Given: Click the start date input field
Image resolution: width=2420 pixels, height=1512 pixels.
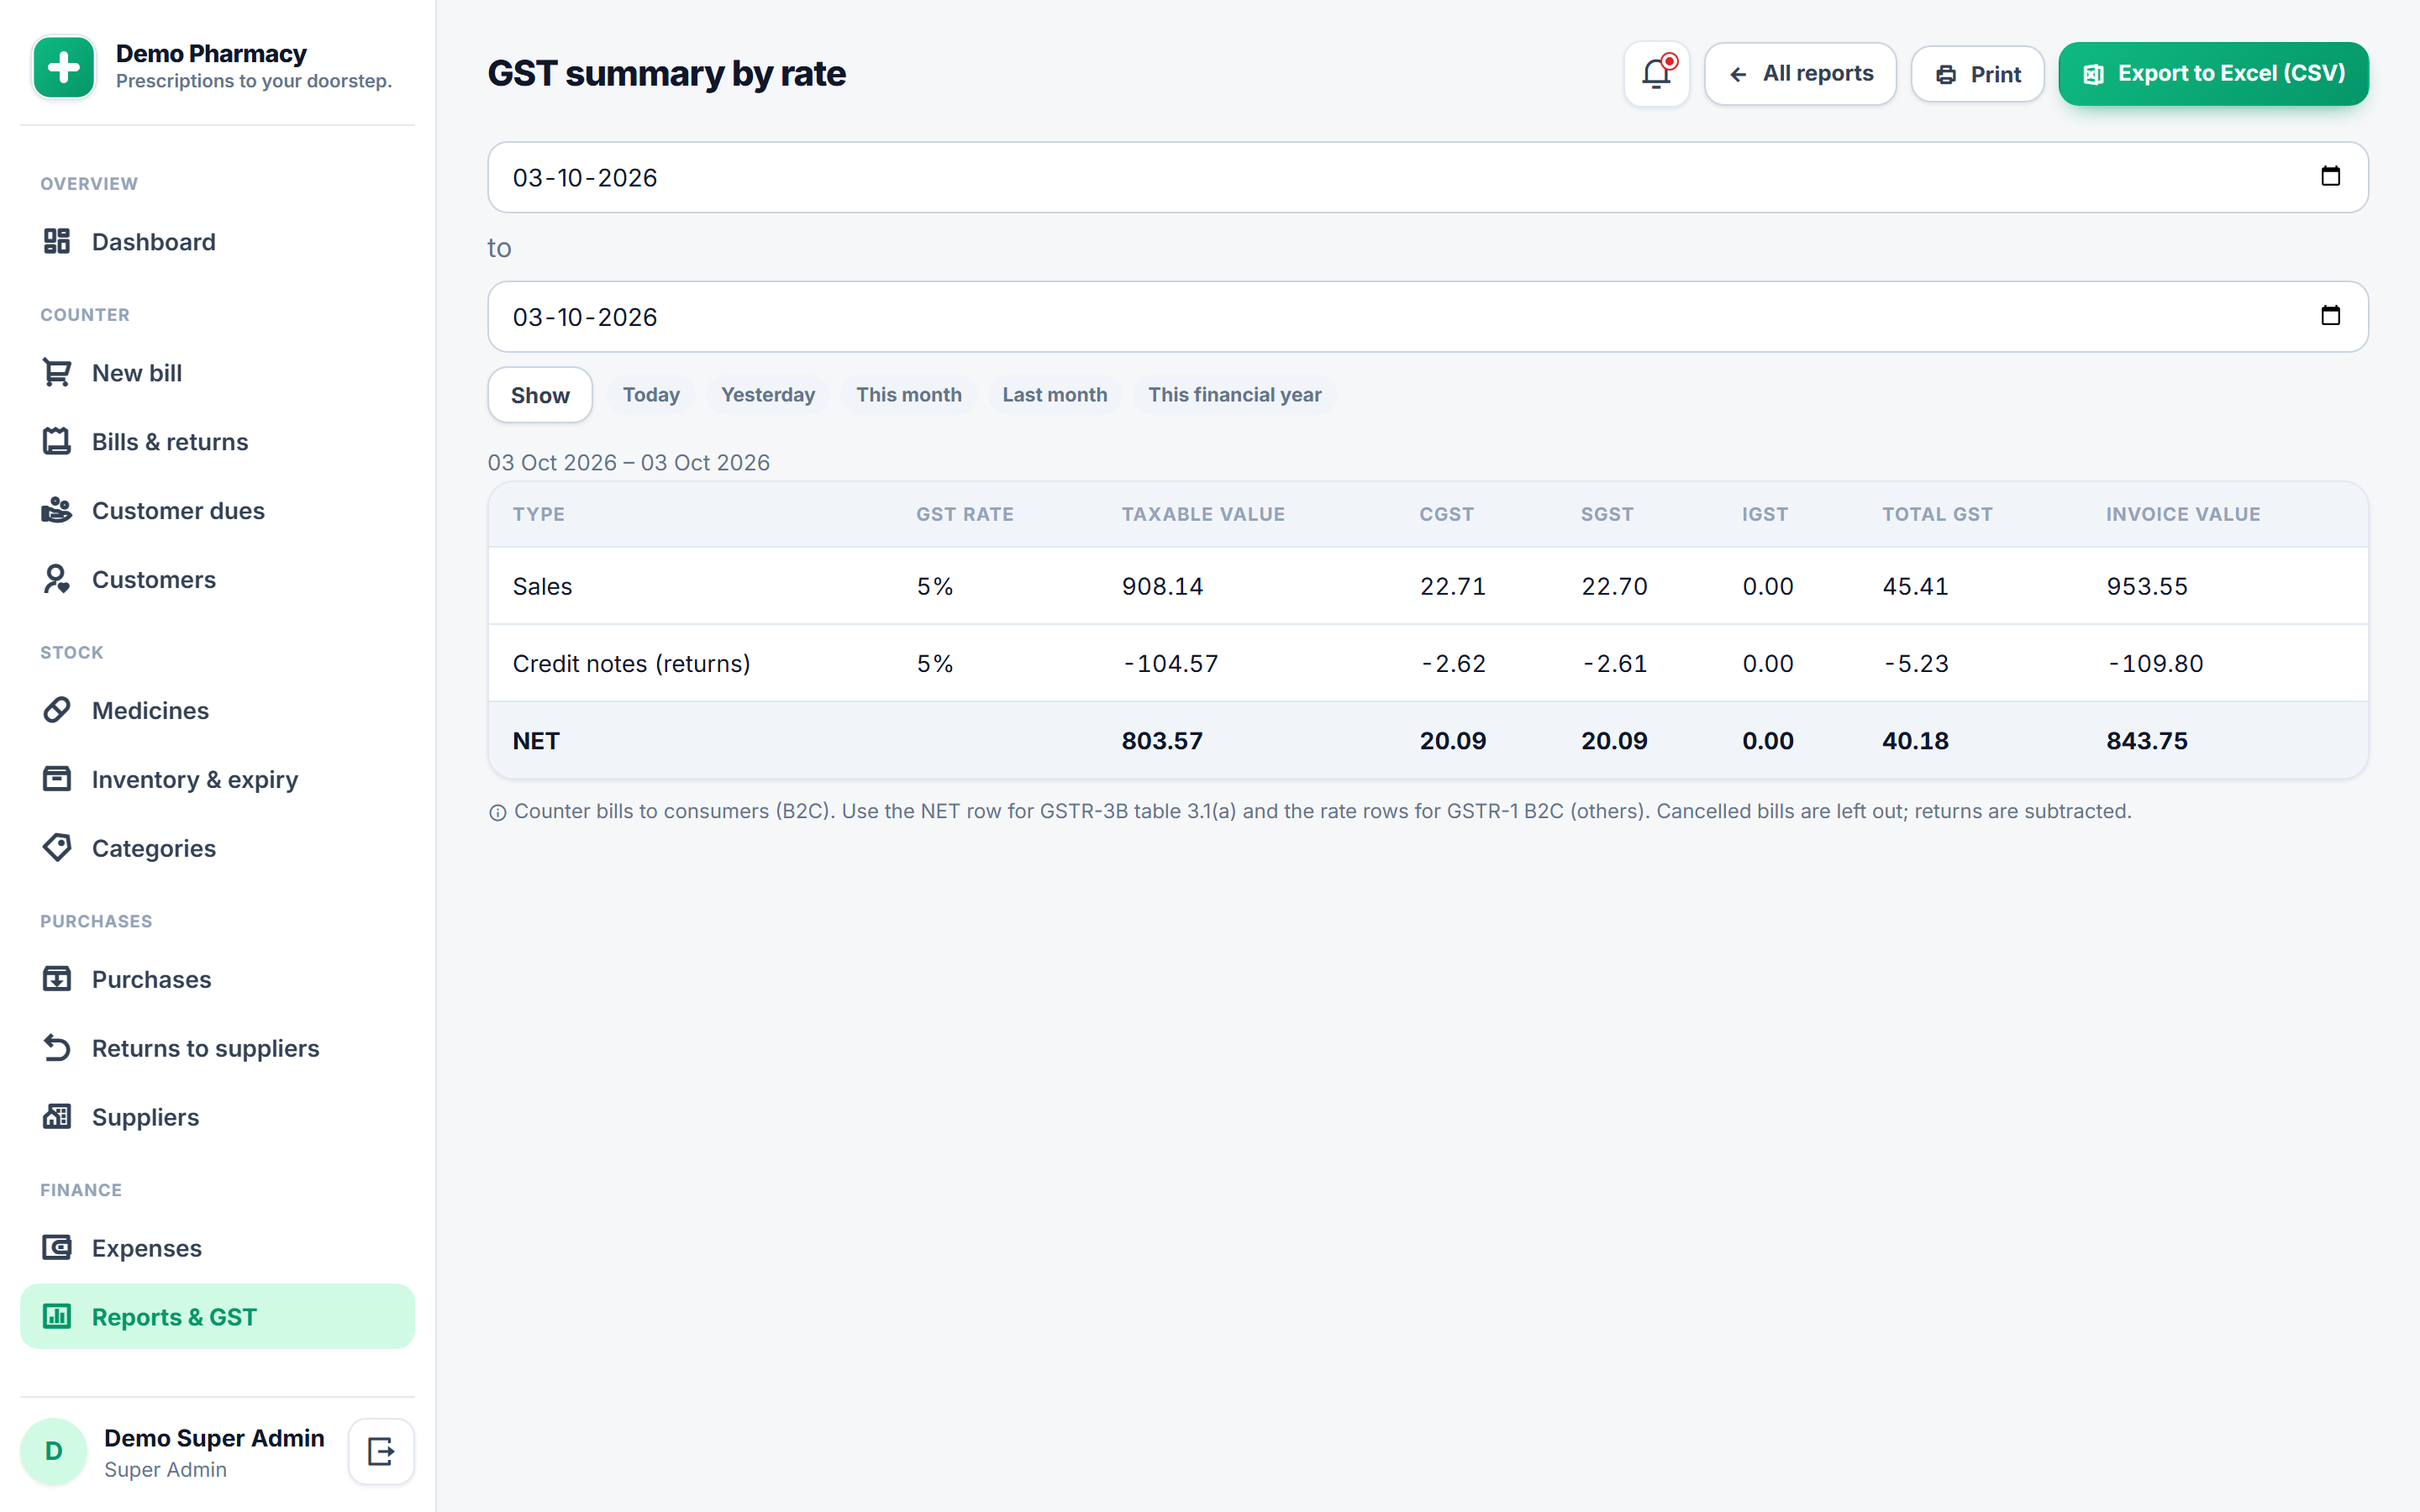Looking at the screenshot, I should click(x=1428, y=177).
